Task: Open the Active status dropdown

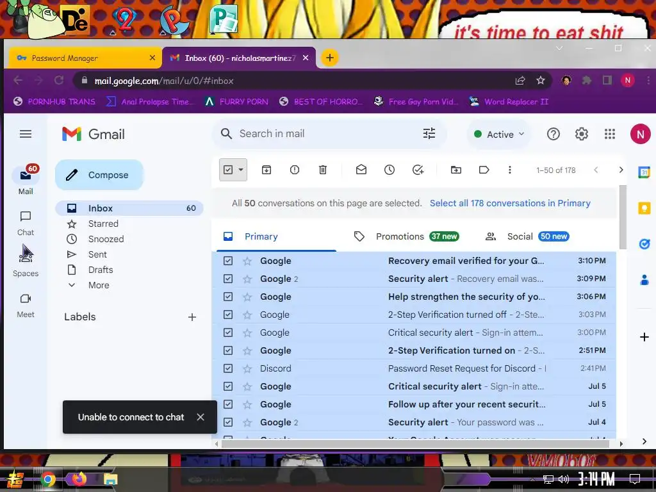Action: point(499,135)
